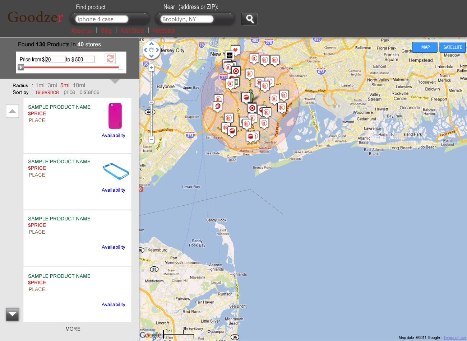Select the black square store marker
This screenshot has width=467, height=341.
230,55
